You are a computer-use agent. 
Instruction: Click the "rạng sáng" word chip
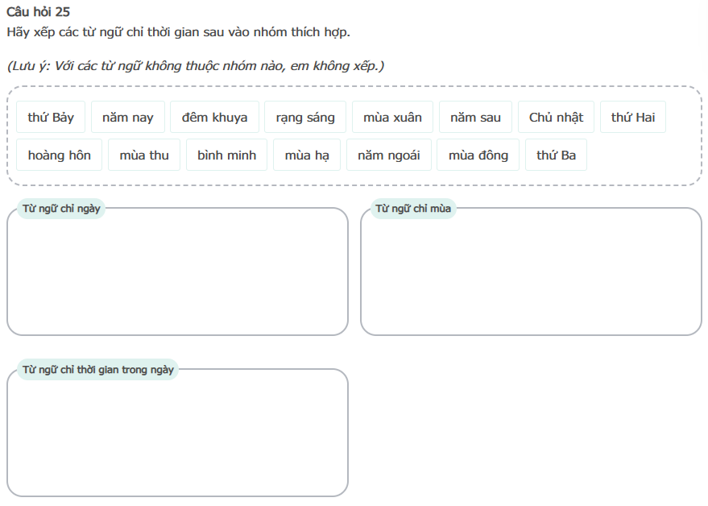[x=305, y=118]
